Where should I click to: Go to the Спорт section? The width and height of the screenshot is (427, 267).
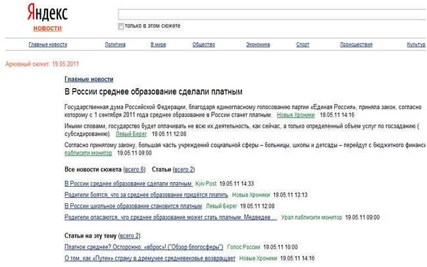[303, 44]
